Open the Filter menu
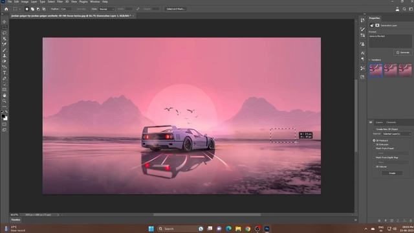The height and width of the screenshot is (233, 414). click(x=60, y=1)
